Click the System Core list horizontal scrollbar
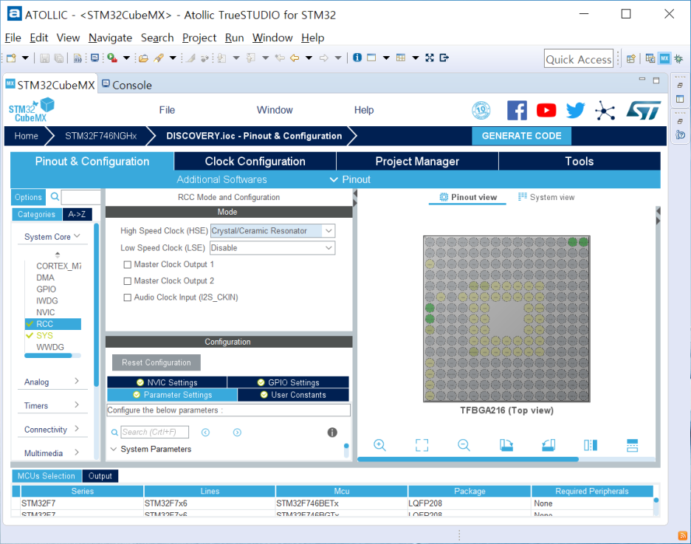 [49, 356]
